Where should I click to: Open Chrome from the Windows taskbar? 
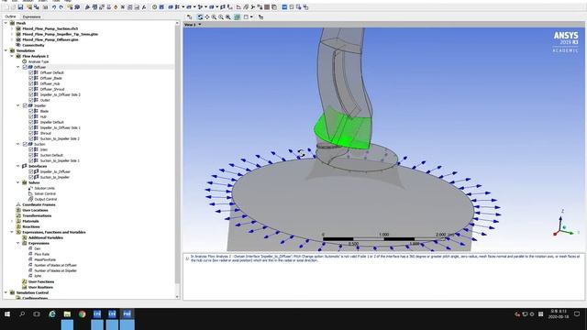[82, 314]
